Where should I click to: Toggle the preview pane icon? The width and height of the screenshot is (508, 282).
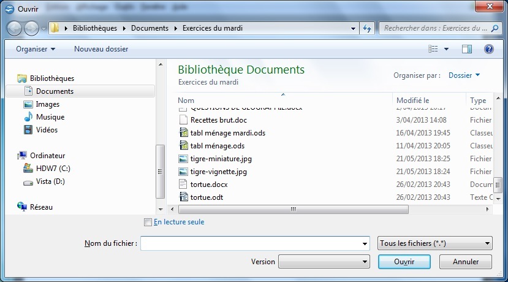[467, 49]
